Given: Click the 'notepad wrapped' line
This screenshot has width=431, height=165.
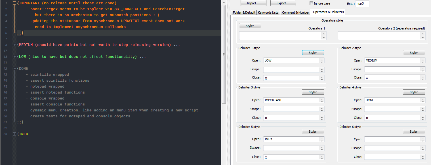Looking at the screenshot, I should coord(45,86).
